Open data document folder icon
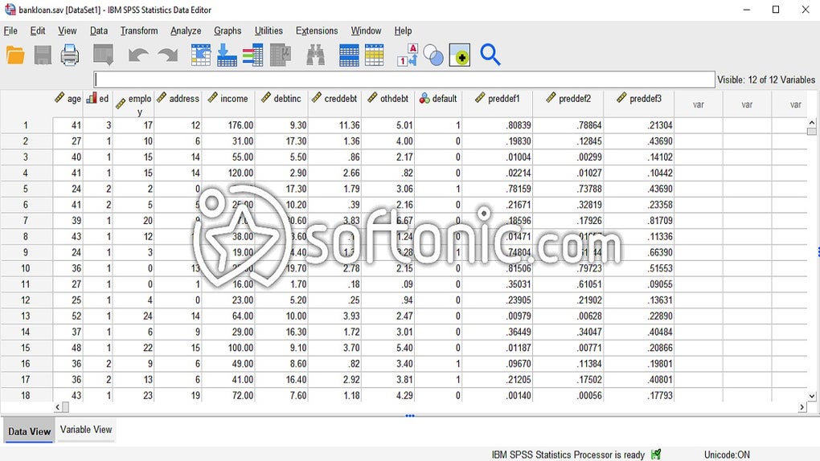Image resolution: width=820 pixels, height=461 pixels. [x=15, y=55]
